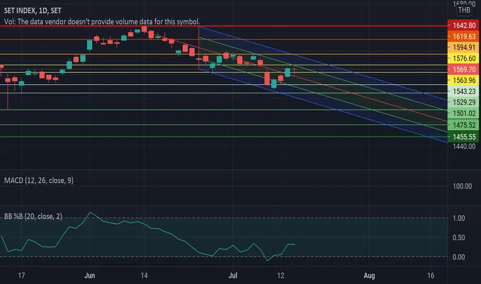The width and height of the screenshot is (481, 284).
Task: Click the 1455.55 dark green price label
Action: pyautogui.click(x=464, y=137)
